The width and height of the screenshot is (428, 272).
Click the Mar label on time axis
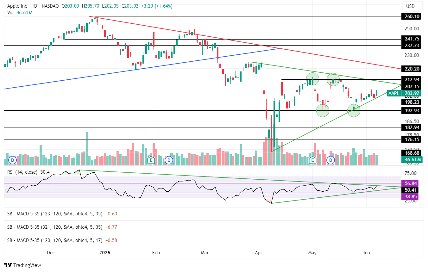coord(205,252)
